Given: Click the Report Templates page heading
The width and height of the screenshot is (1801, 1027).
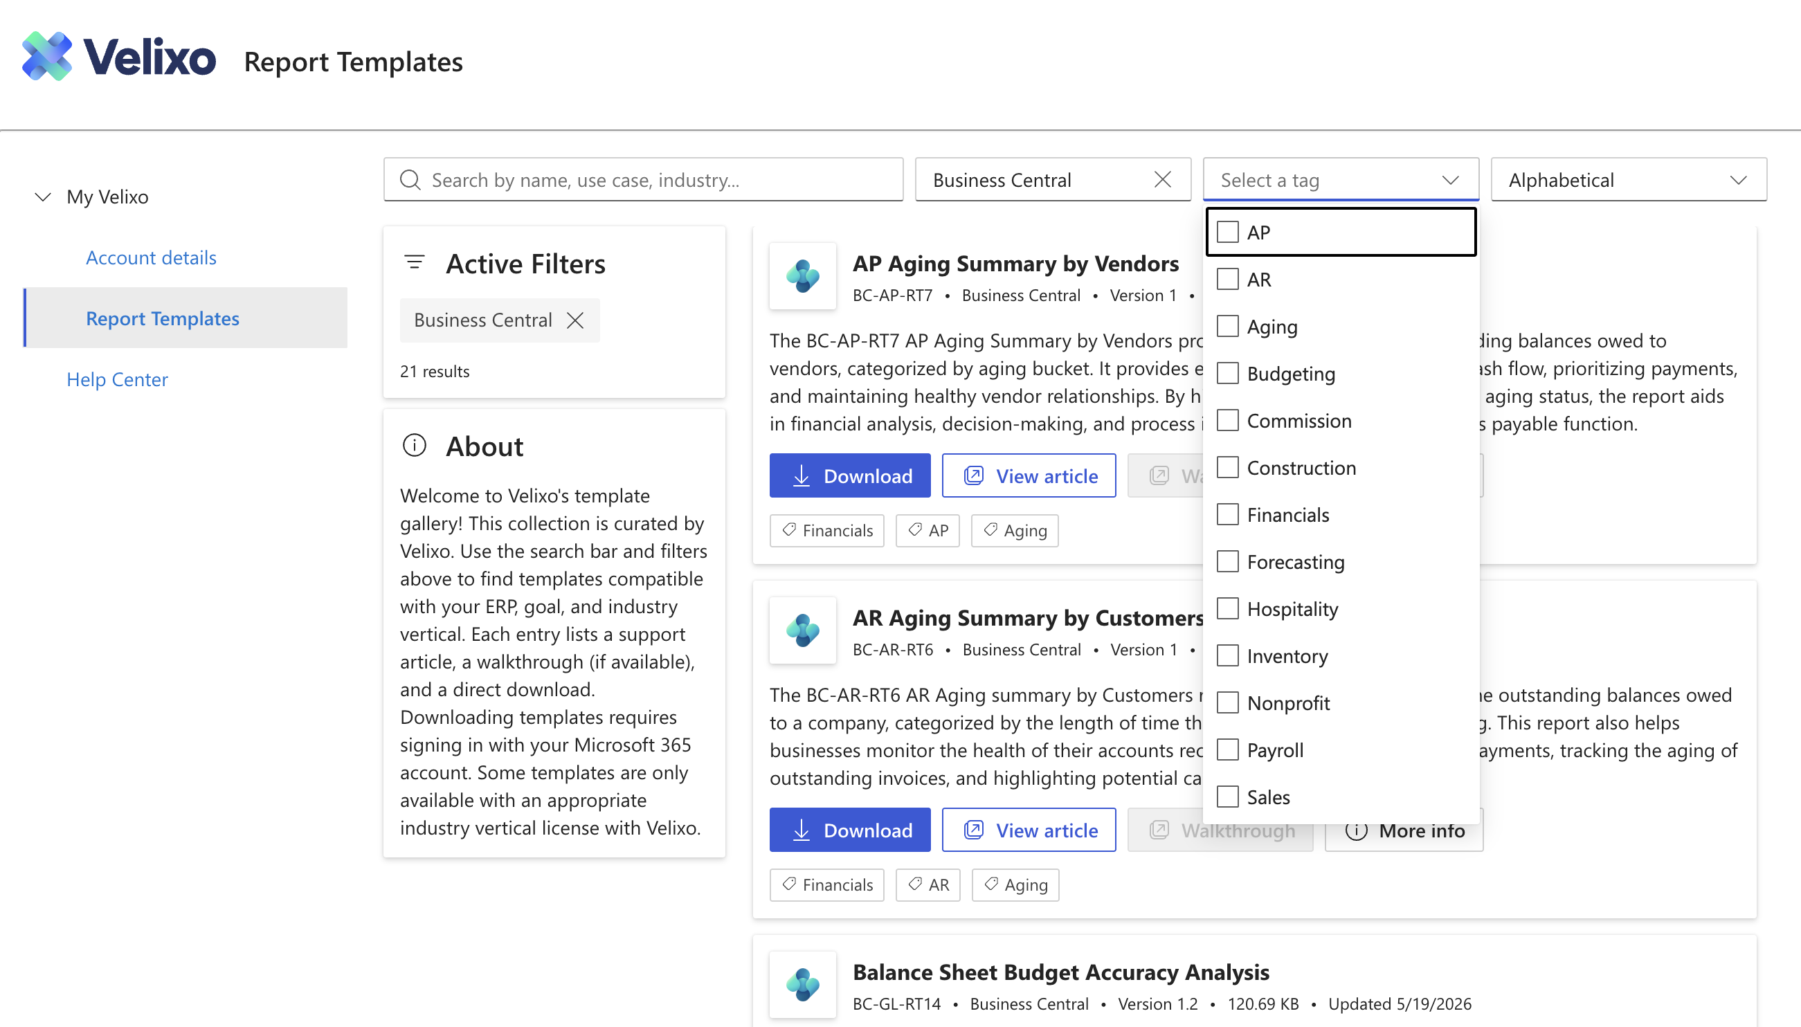Looking at the screenshot, I should point(353,62).
